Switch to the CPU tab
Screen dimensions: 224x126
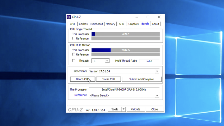point(72,24)
